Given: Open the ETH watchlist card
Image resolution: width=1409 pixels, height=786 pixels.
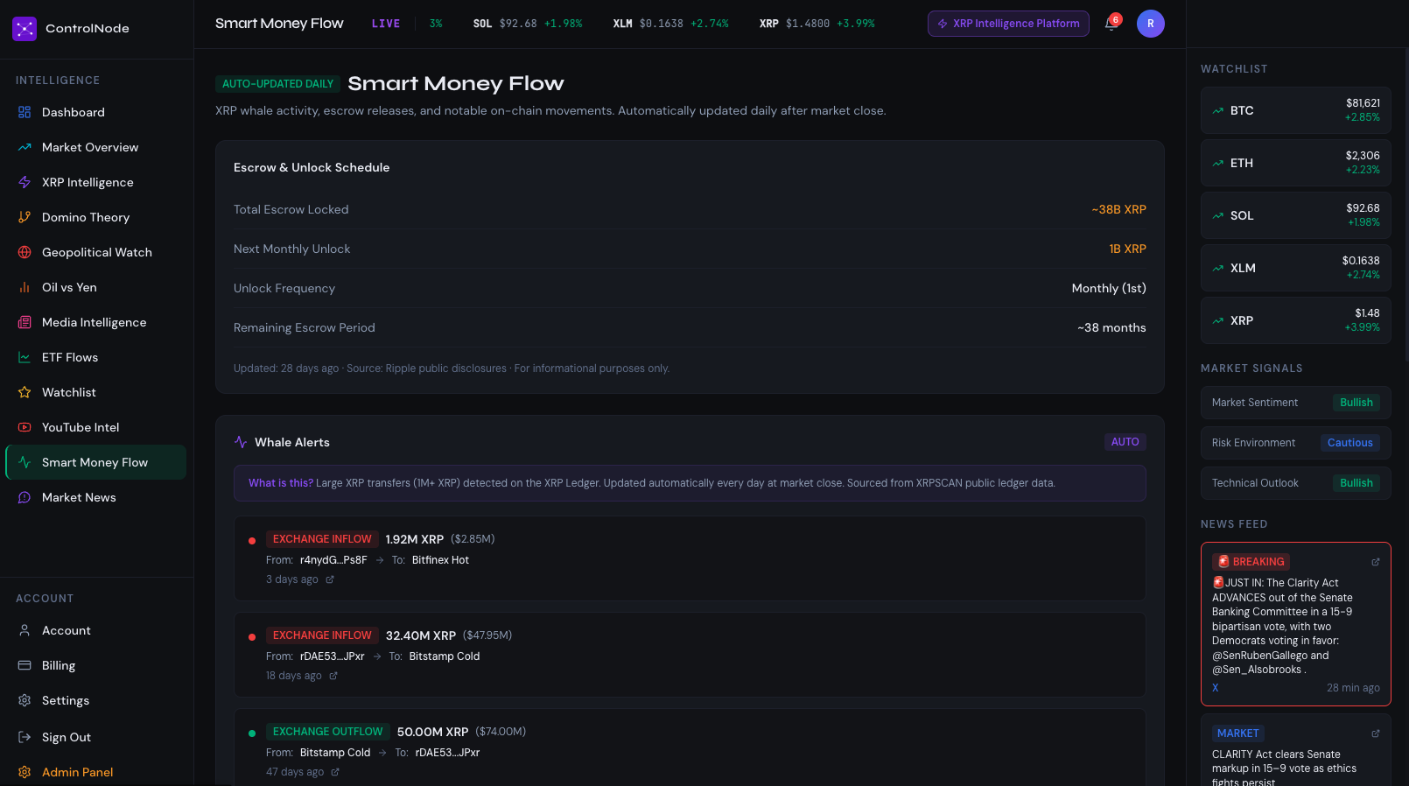Looking at the screenshot, I should click(1296, 163).
